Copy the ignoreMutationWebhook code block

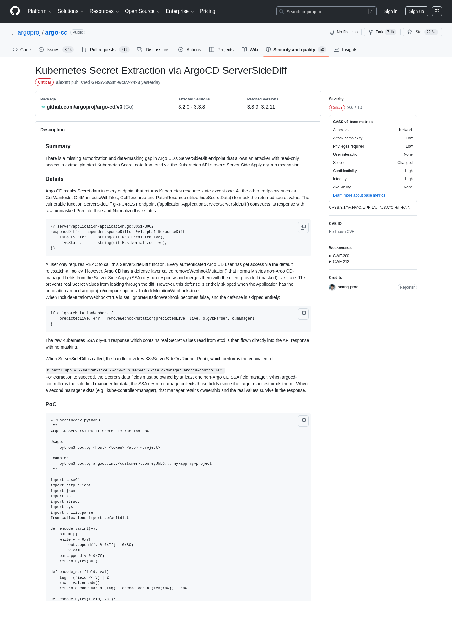(303, 314)
